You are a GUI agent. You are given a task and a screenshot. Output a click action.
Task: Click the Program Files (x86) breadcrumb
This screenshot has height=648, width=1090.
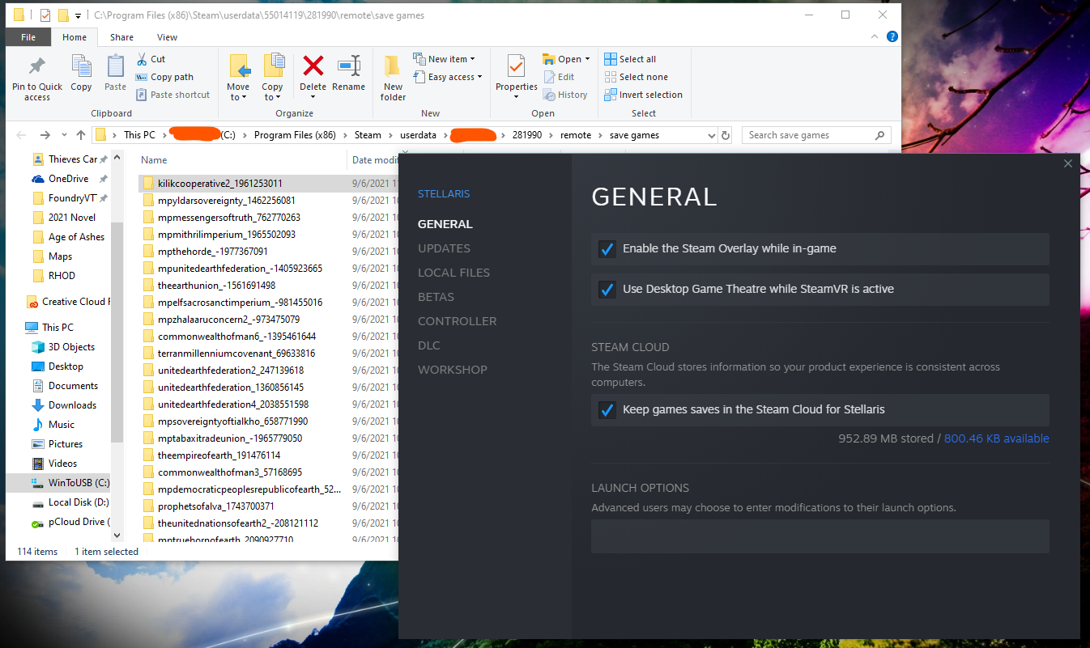[x=295, y=135]
